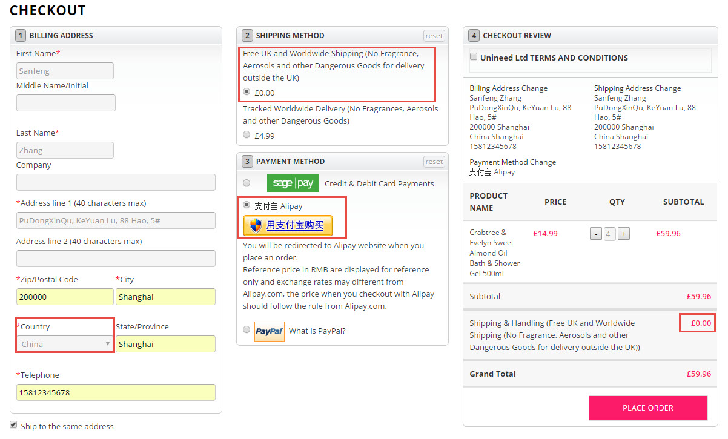Click the Last Name field
728x439 pixels.
click(65, 150)
